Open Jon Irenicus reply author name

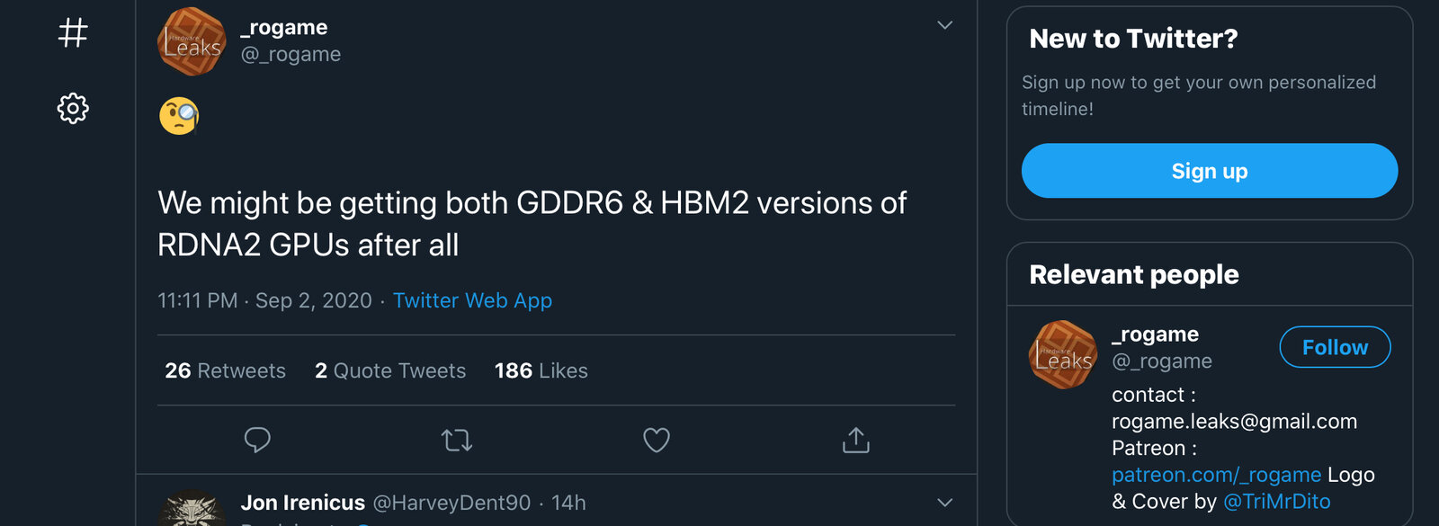point(302,503)
